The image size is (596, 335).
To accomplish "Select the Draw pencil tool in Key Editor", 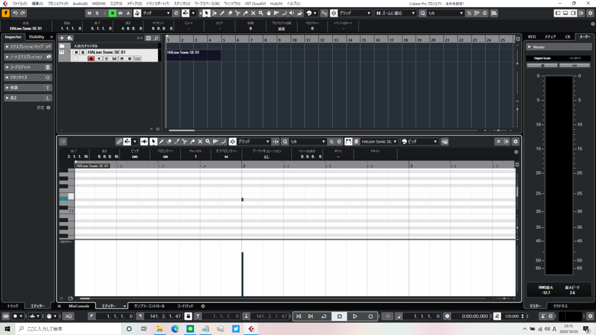I will pos(161,142).
